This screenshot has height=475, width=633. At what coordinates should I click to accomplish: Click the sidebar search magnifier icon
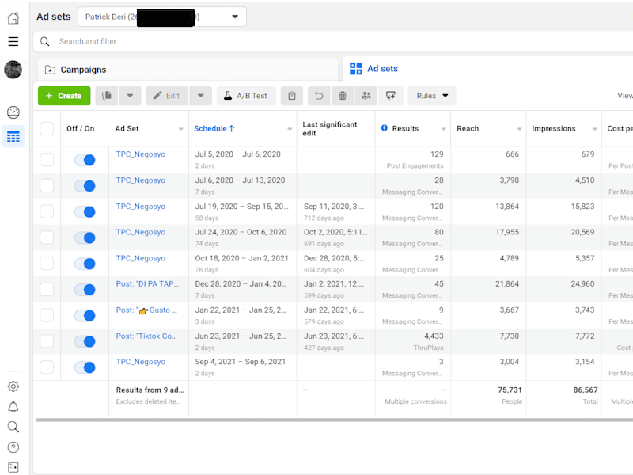pyautogui.click(x=13, y=427)
